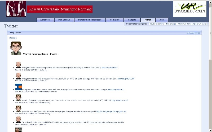Viewport: 212px width, 132px height.
Task: Click the avatar beside the vaadin framework tweet
Action: [x=18, y=98]
